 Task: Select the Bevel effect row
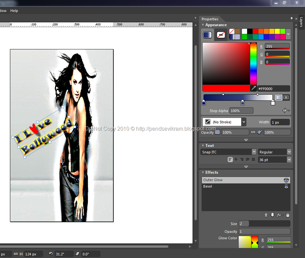pos(246,186)
